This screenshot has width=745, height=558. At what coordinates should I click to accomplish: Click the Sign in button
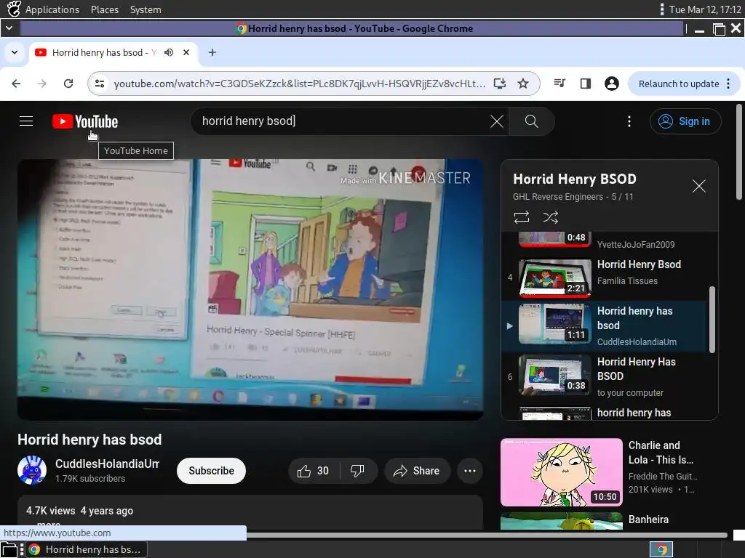pos(685,121)
